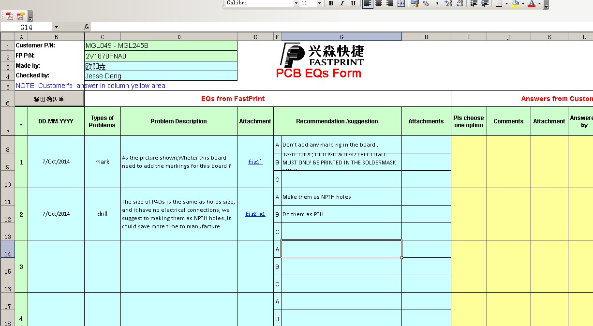Select the active cell G14
The width and height of the screenshot is (593, 326).
click(x=341, y=249)
